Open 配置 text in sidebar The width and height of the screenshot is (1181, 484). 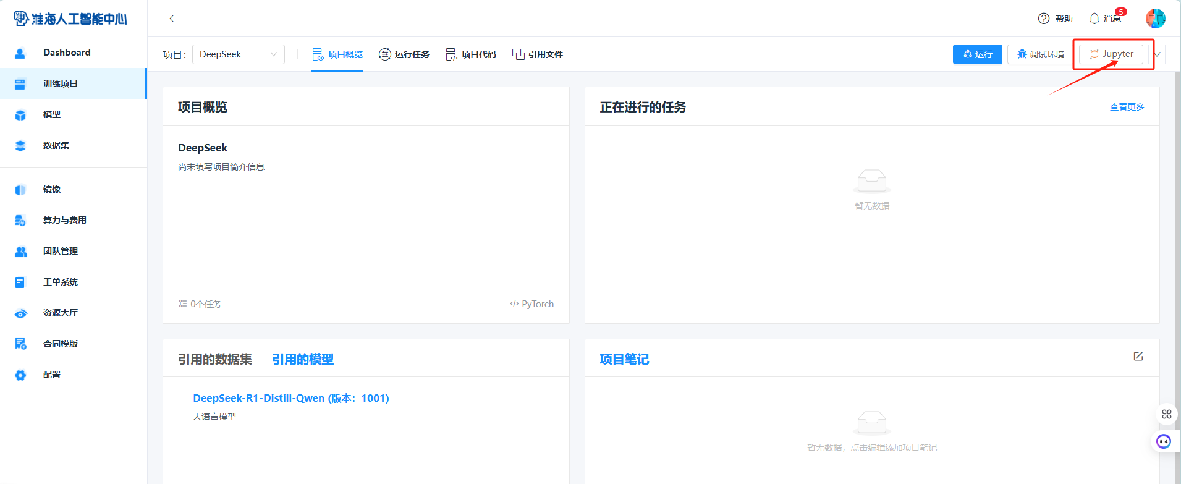point(52,375)
